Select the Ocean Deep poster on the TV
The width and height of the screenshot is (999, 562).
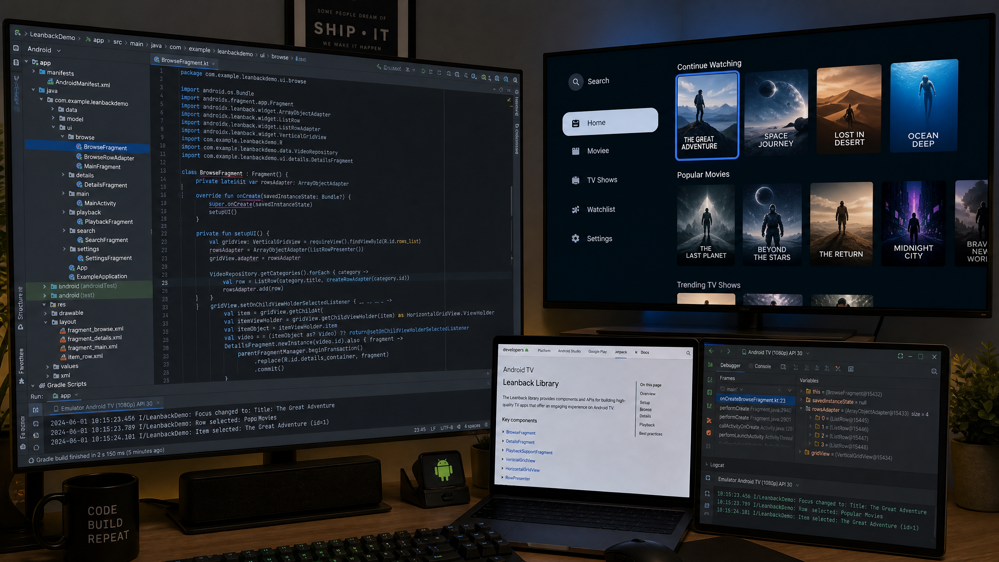coord(924,106)
